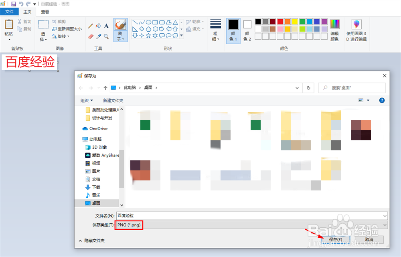Select the Magnifier tool
Viewport: 401px width, 257px height.
tap(106, 36)
